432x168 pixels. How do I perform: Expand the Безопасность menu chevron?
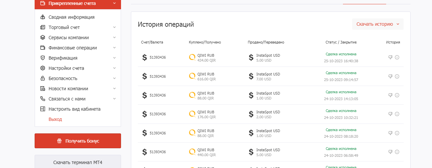114,78
